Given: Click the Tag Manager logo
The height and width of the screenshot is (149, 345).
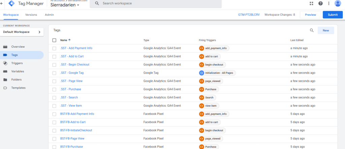Looking at the screenshot, I should point(11,3).
